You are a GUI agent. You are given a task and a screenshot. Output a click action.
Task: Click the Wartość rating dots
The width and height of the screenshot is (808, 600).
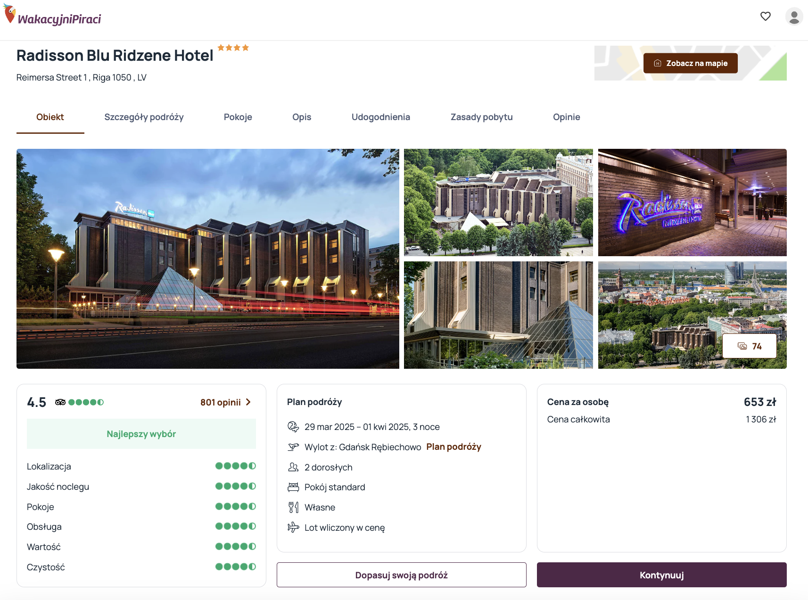point(236,546)
